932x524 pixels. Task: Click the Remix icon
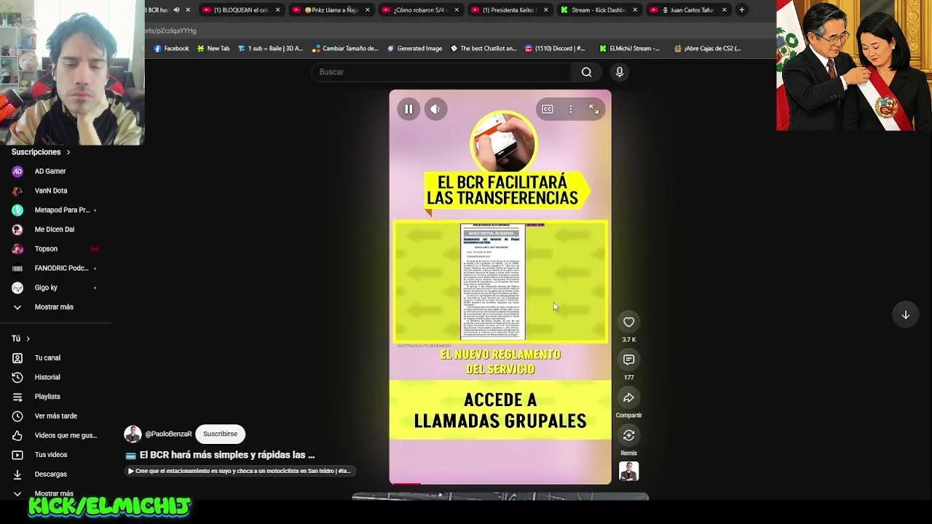point(629,435)
